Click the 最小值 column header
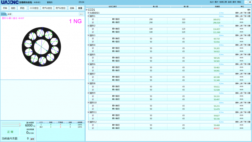252x142 pixels. click(155, 7)
